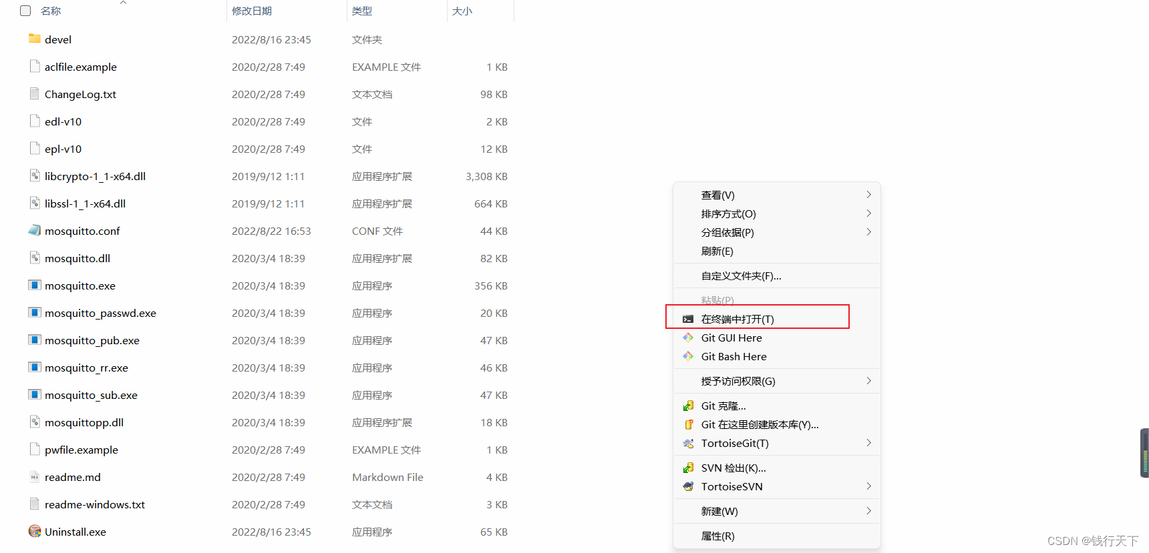The image size is (1149, 553).
Task: Click the mosquitto.conf file icon
Action: pyautogui.click(x=35, y=230)
